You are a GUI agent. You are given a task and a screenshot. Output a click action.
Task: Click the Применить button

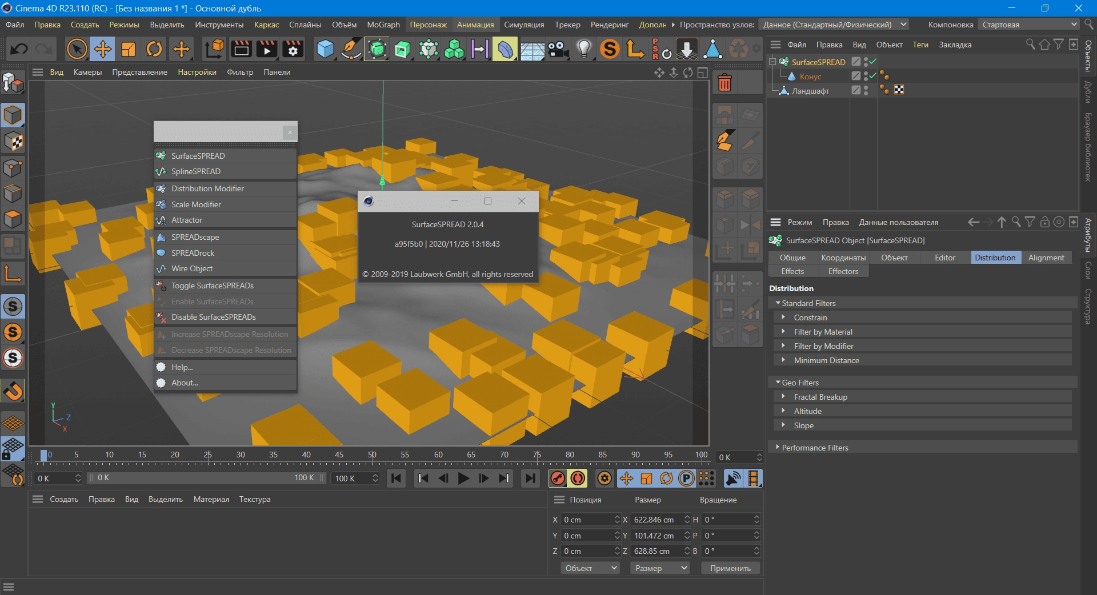pos(730,568)
